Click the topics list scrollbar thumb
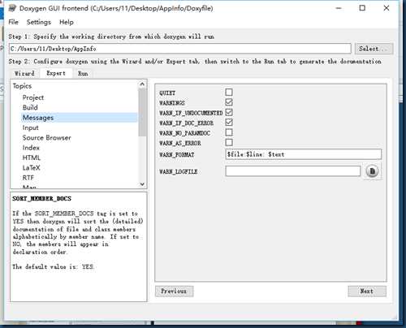The image size is (406, 328). click(142, 112)
